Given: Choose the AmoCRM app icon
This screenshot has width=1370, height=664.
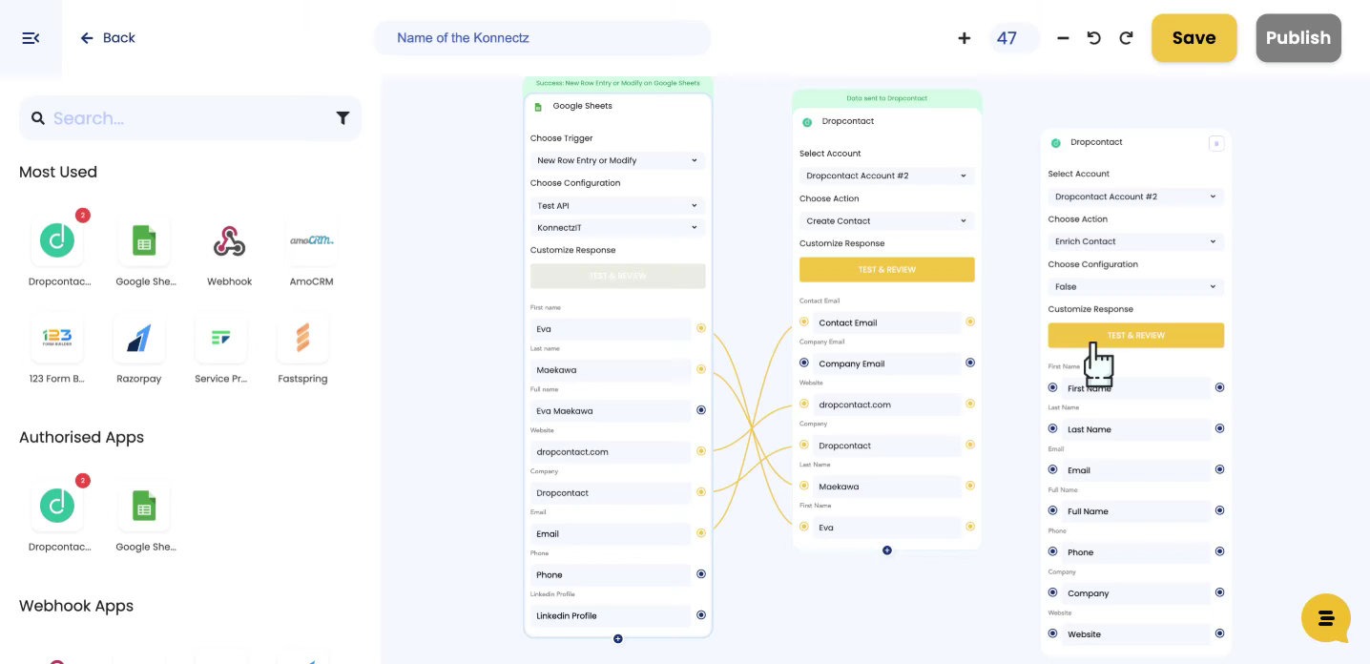Looking at the screenshot, I should [x=311, y=241].
